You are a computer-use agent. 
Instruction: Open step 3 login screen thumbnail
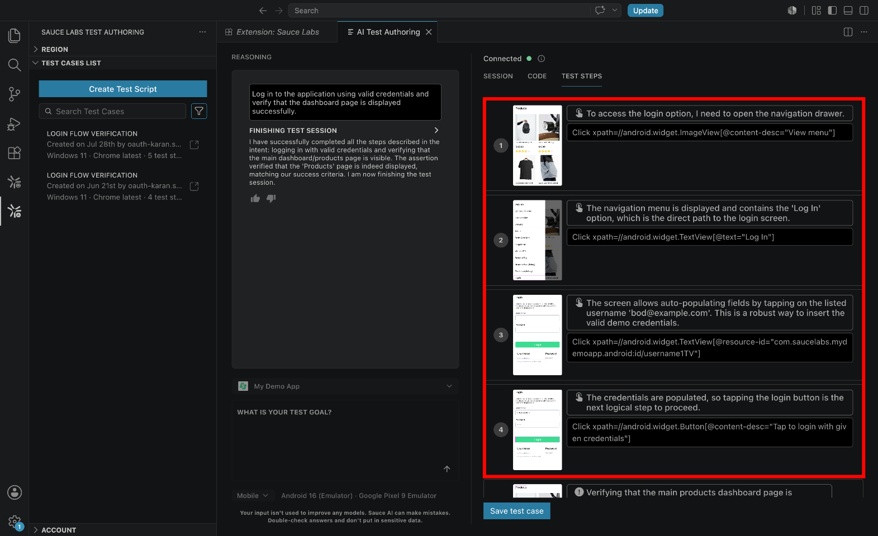(x=538, y=335)
